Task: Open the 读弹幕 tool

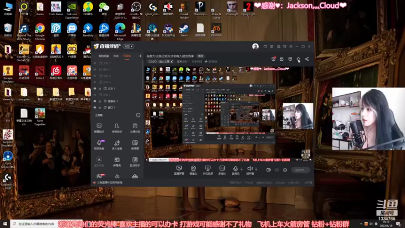Action: point(135,145)
